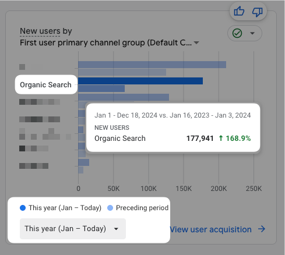Click the Preceding period legend dot

point(110,208)
